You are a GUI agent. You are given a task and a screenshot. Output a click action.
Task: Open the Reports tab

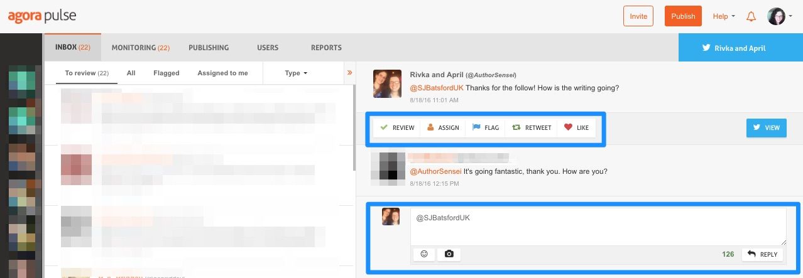[x=326, y=47]
